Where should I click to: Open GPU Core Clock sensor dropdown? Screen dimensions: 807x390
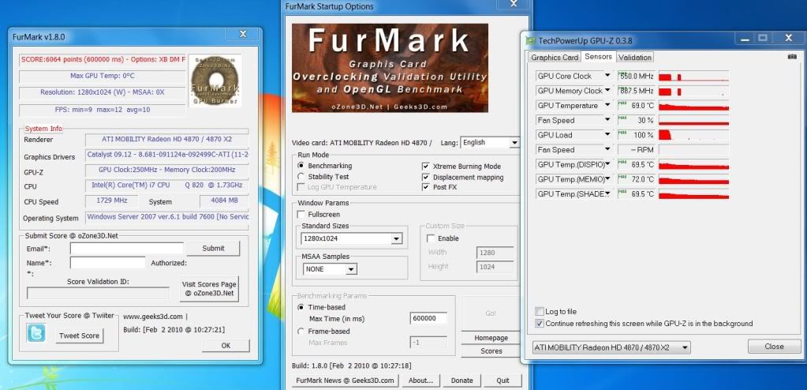tap(608, 76)
